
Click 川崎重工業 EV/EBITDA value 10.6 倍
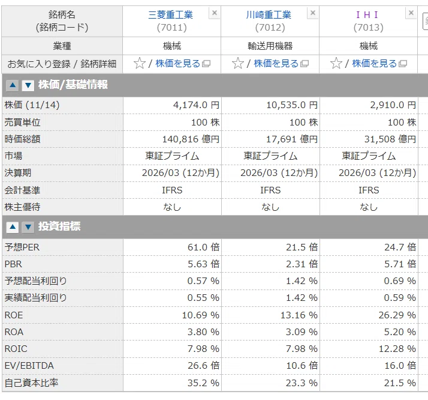pos(302,366)
